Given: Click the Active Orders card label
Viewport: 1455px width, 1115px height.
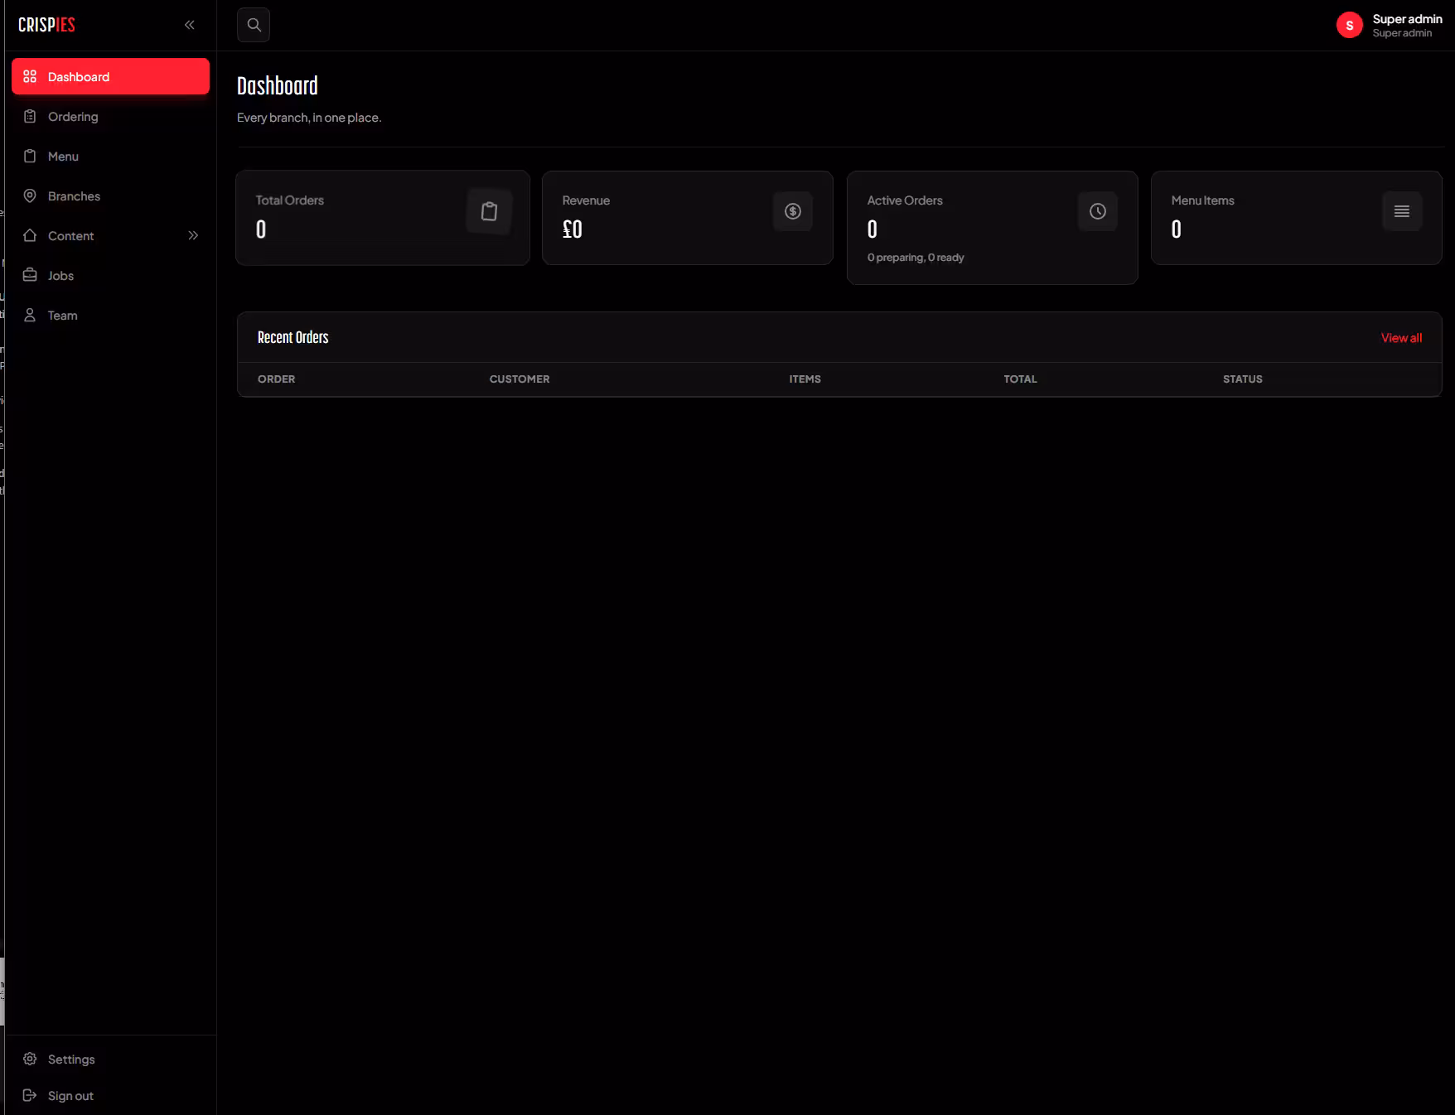Looking at the screenshot, I should click(905, 200).
